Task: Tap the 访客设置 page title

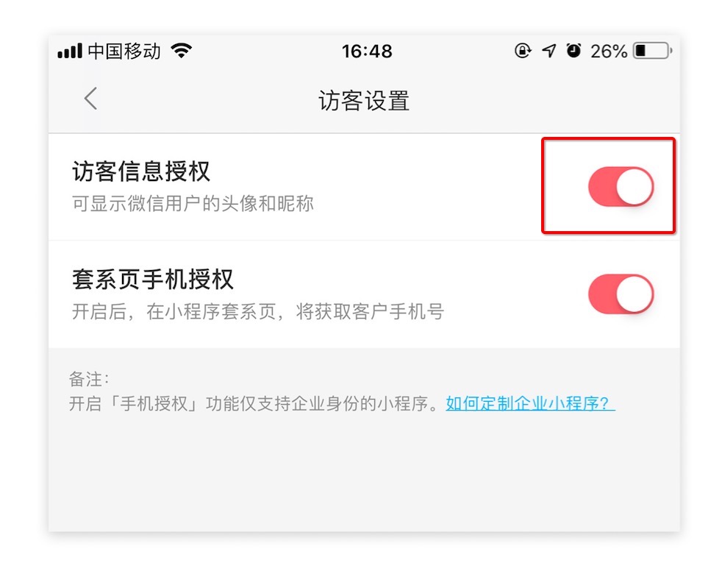Action: [x=364, y=100]
